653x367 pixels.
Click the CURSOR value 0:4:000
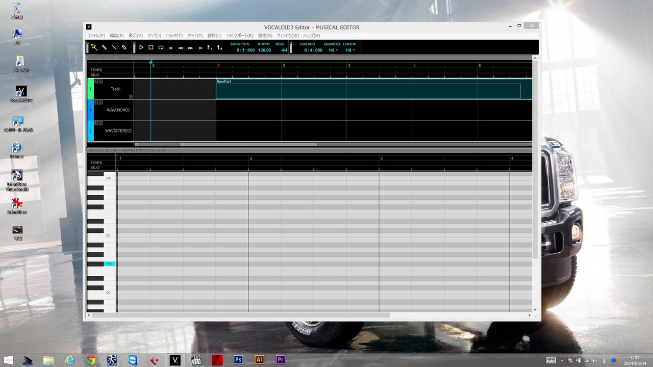[x=313, y=50]
